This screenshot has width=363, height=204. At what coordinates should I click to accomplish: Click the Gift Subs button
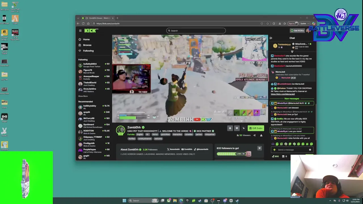pyautogui.click(x=256, y=128)
